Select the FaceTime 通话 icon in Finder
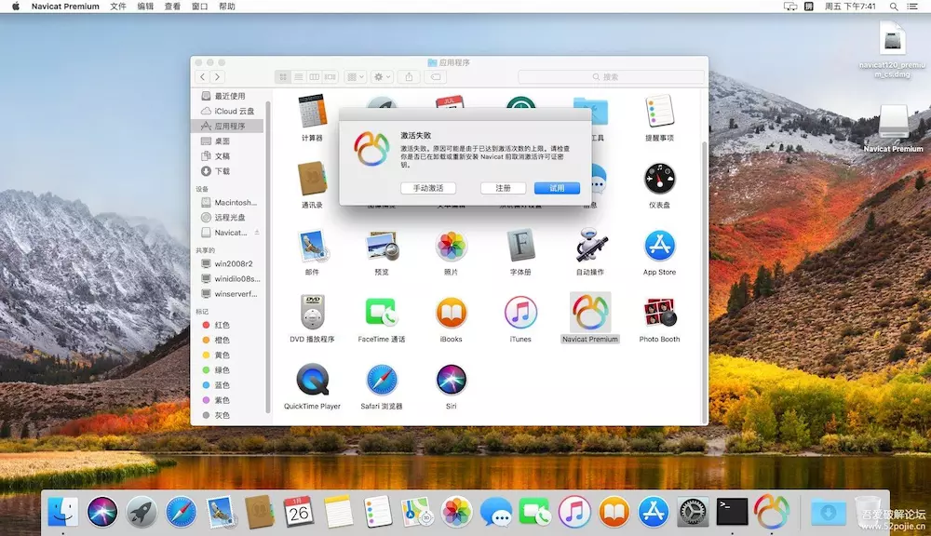 click(382, 313)
